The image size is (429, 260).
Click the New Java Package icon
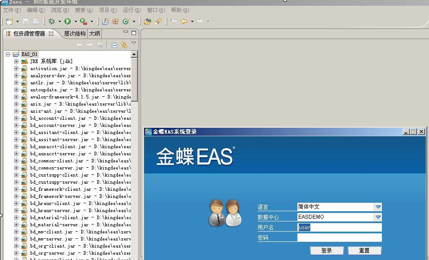105,21
